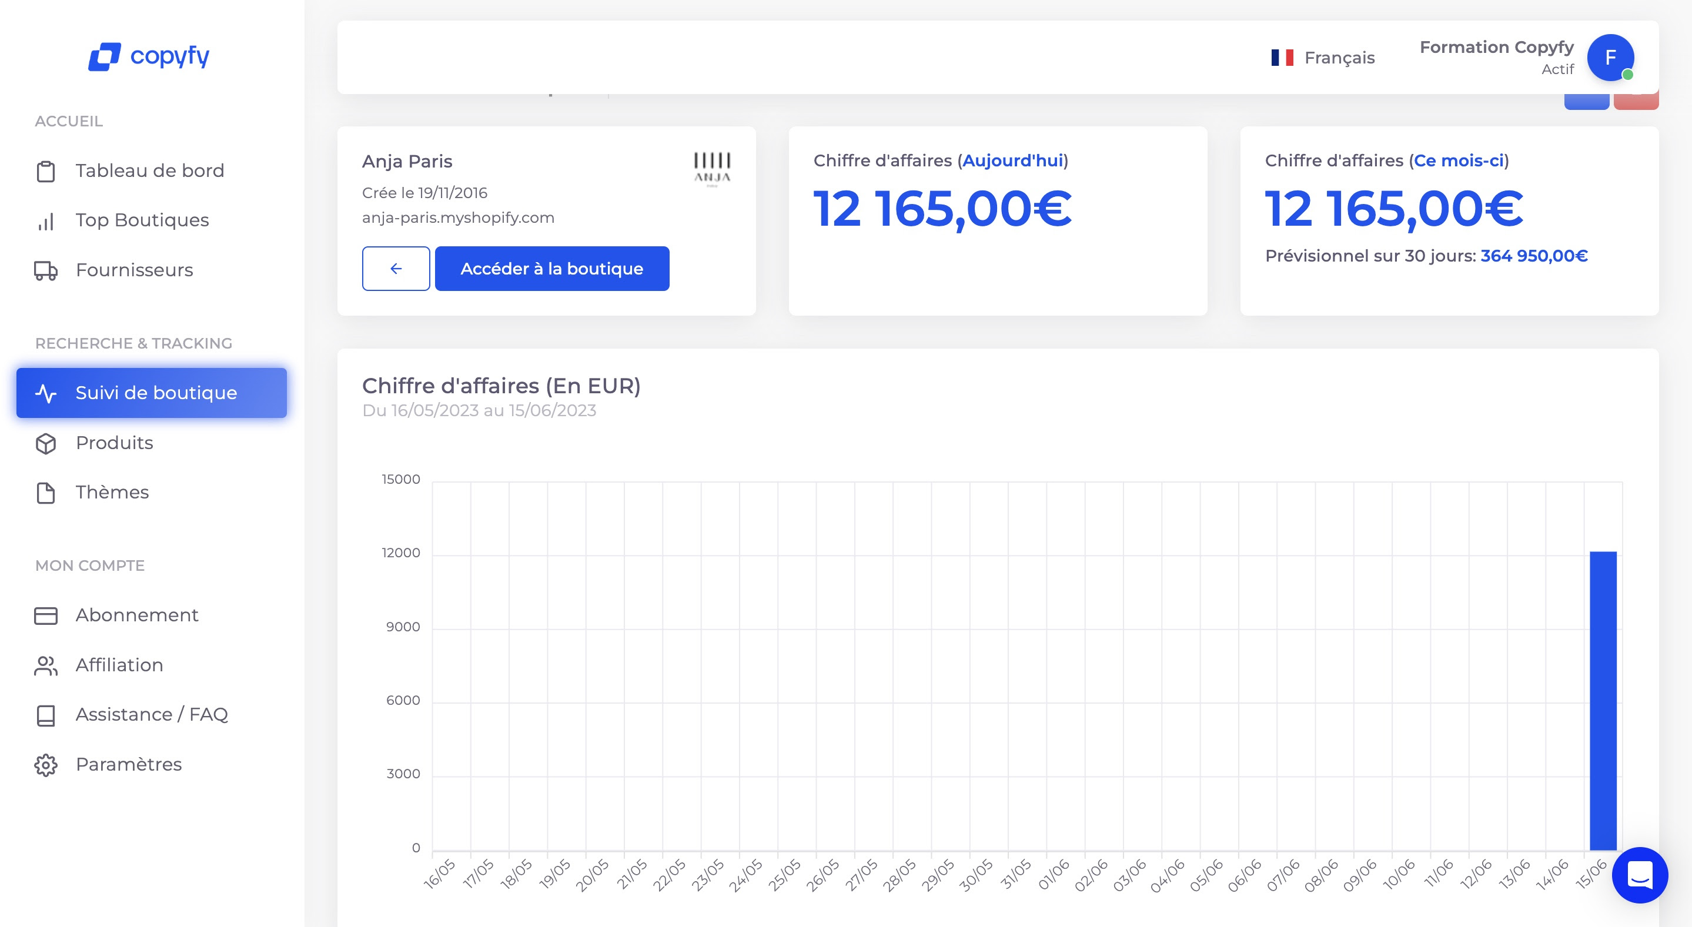Open anja-paris.myshopify.com link
This screenshot has height=927, width=1692.
tap(458, 217)
